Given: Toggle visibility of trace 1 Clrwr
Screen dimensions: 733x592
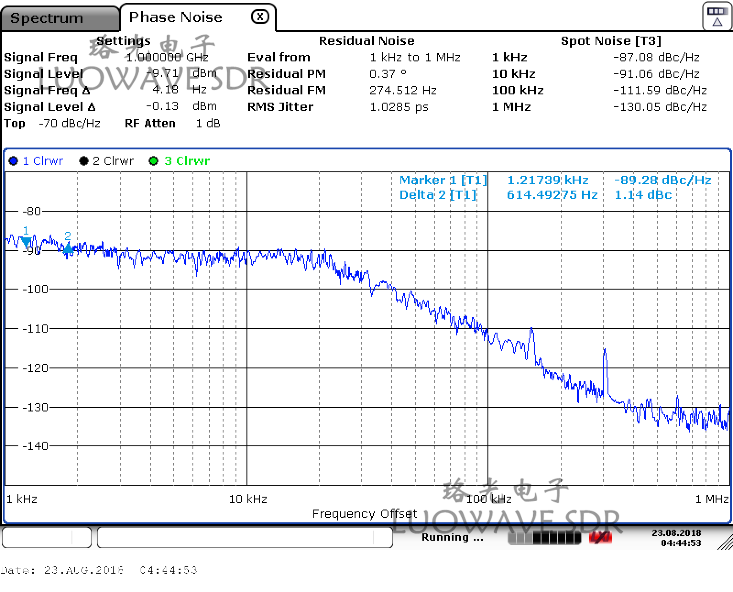Looking at the screenshot, I should click(x=43, y=161).
